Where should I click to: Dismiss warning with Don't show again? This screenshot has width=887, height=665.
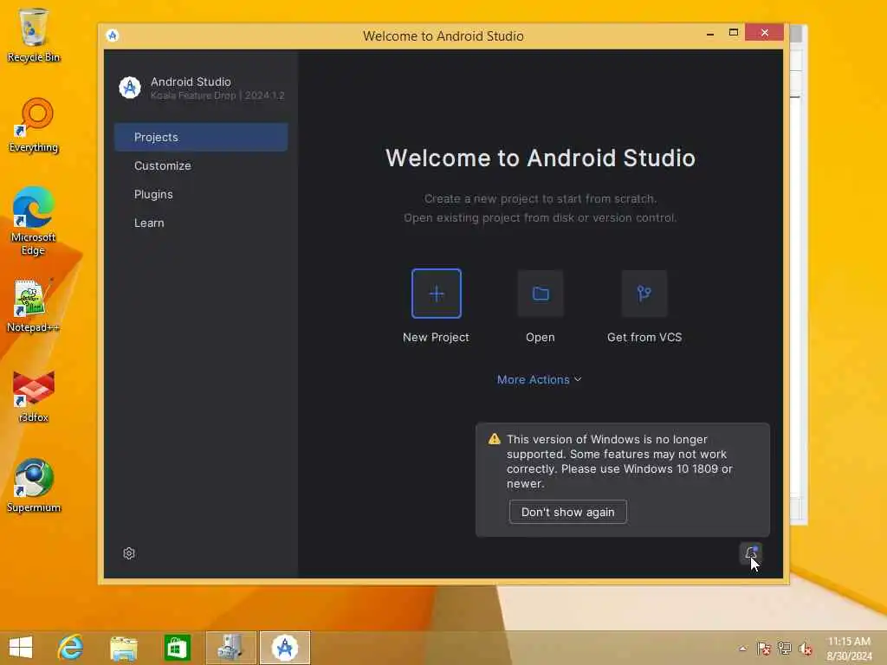[x=568, y=512]
